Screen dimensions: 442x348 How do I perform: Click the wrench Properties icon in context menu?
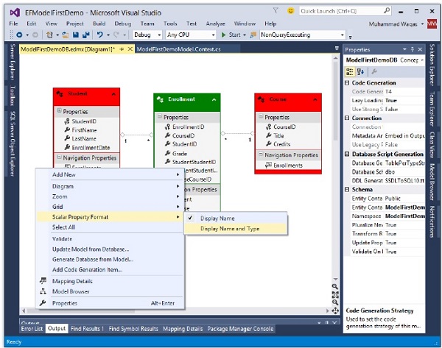45,303
